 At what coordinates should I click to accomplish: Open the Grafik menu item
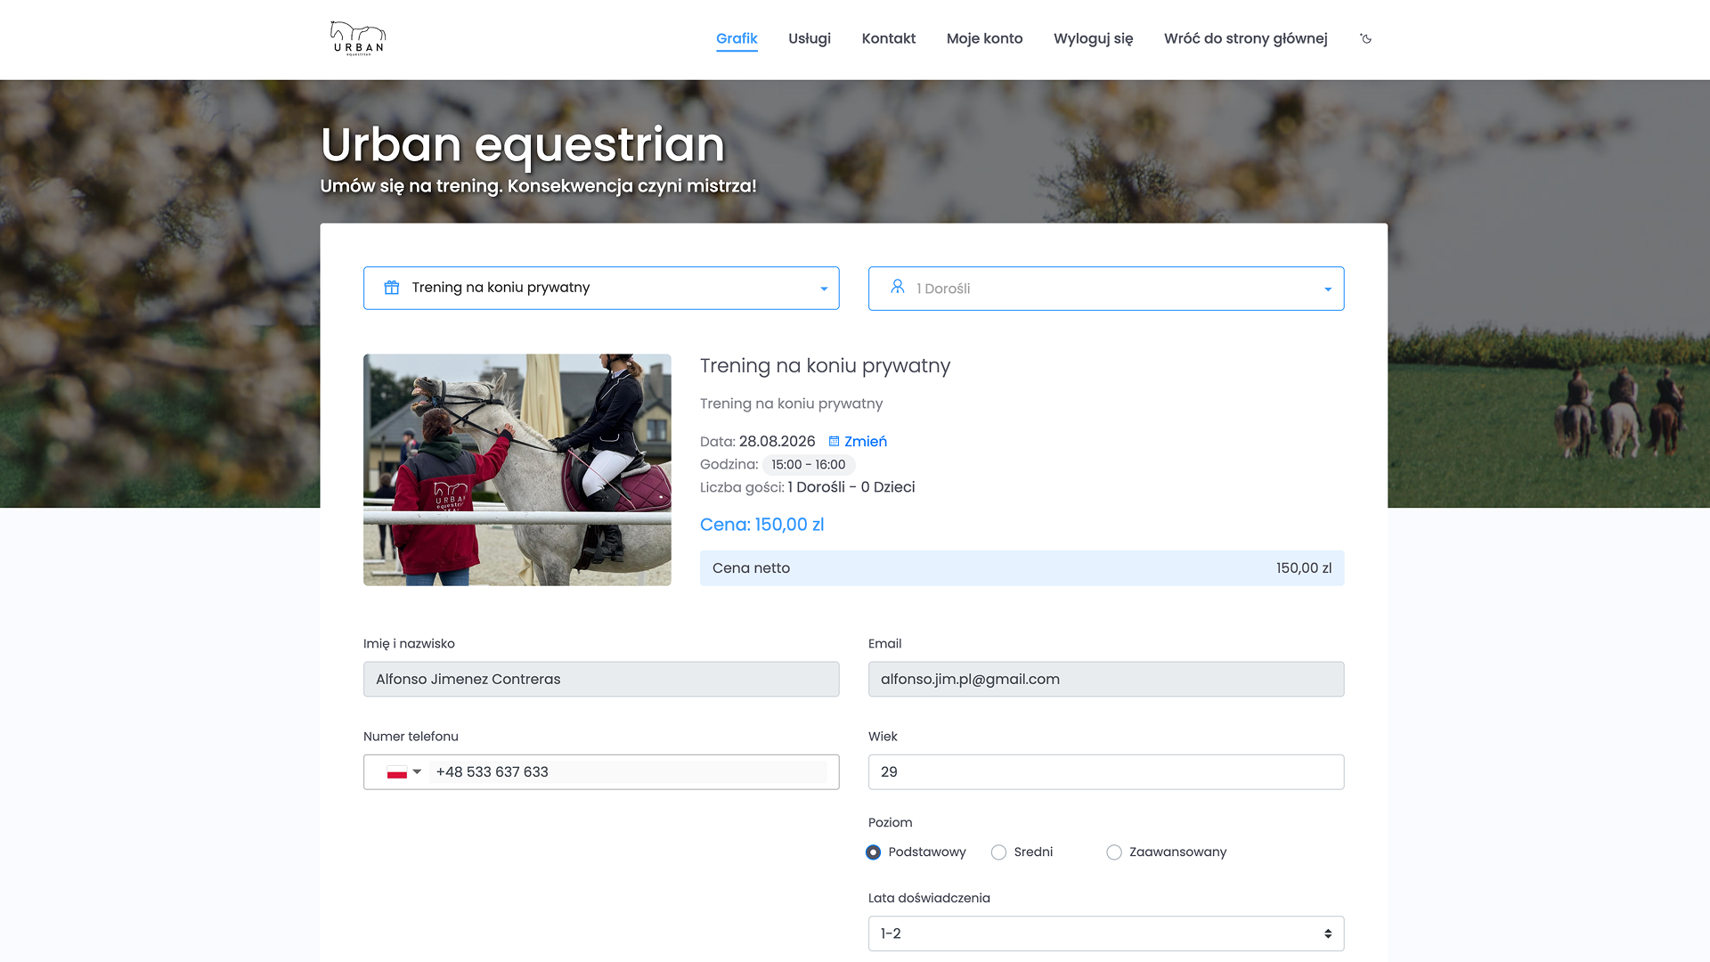pyautogui.click(x=737, y=38)
